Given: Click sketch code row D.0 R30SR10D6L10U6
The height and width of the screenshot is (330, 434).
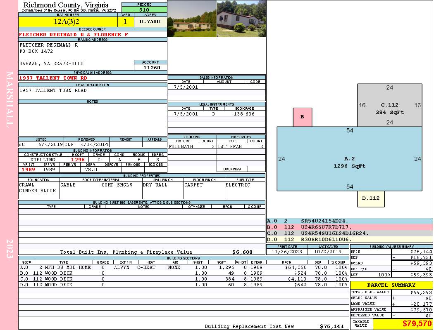Looking at the screenshot, I should [350, 239].
